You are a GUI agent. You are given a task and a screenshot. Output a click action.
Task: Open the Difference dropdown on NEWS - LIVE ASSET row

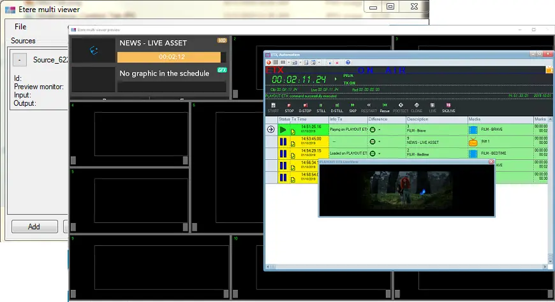[380, 141]
